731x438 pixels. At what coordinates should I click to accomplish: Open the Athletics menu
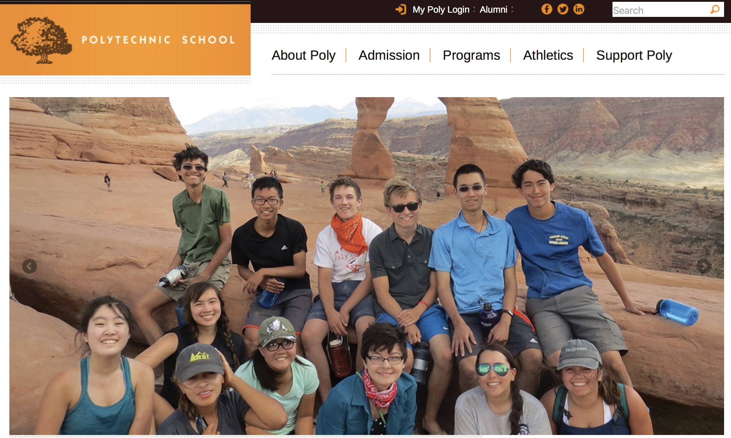[x=548, y=56]
